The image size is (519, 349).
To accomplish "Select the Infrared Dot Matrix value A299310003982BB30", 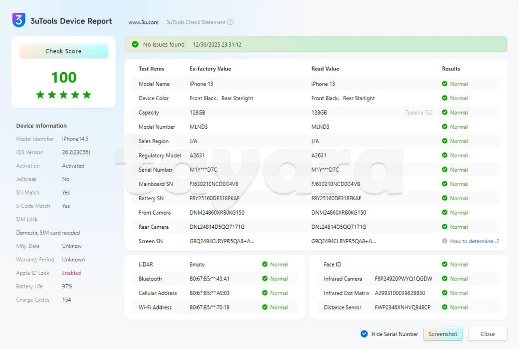I will (400, 293).
